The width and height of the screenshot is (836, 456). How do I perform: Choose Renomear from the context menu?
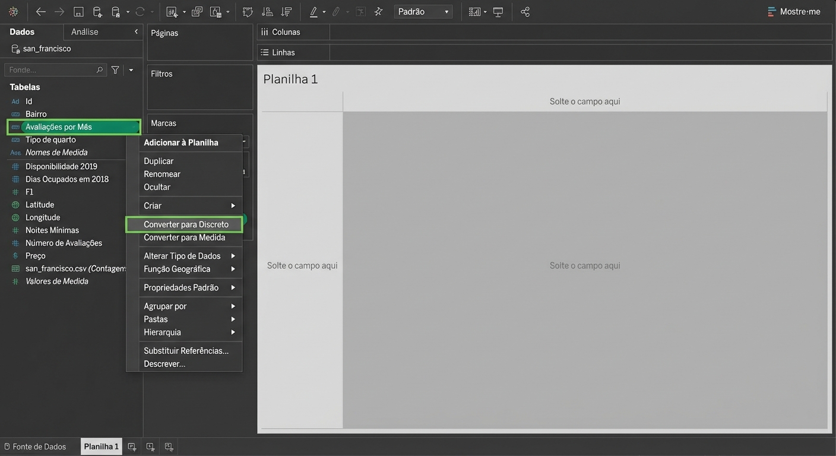coord(162,174)
